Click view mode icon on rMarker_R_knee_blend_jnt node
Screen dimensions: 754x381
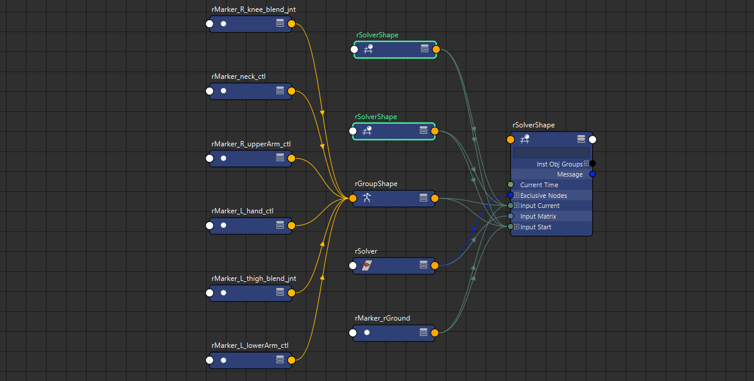pos(280,24)
